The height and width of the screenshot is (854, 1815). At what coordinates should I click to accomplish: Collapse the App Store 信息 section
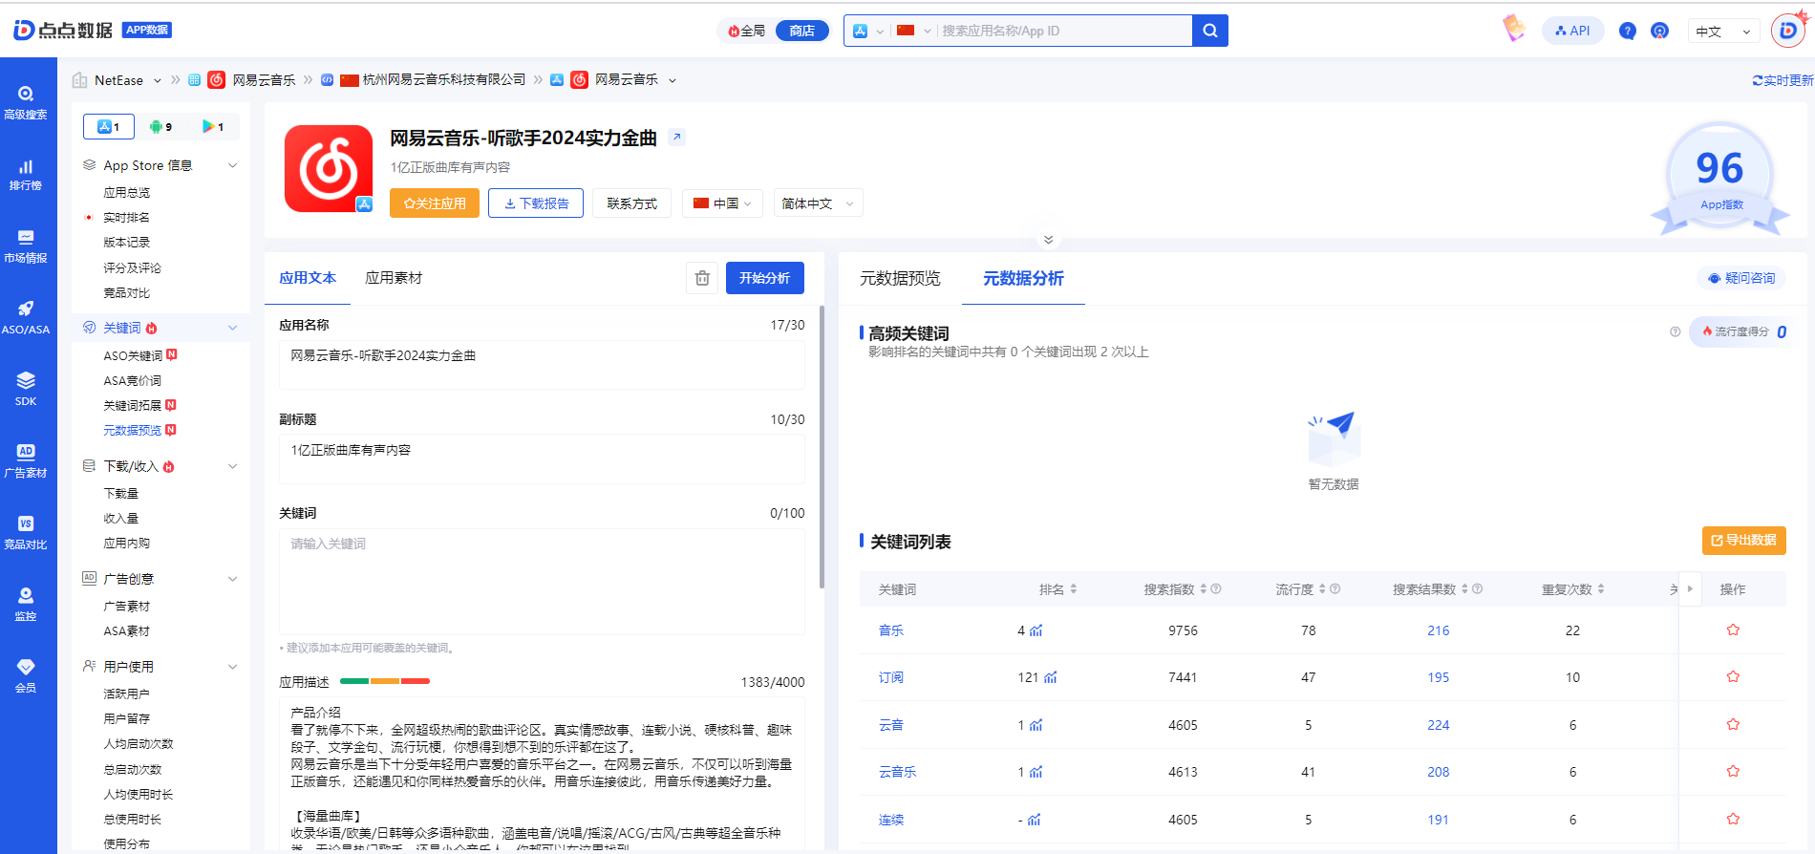point(232,165)
